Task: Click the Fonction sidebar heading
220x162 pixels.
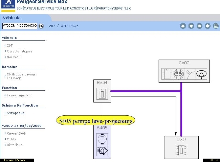Action: pyautogui.click(x=9, y=88)
